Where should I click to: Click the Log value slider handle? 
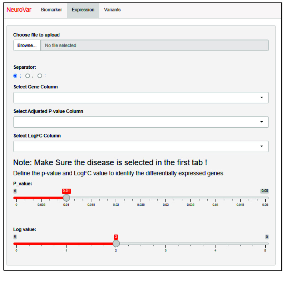[116, 243]
